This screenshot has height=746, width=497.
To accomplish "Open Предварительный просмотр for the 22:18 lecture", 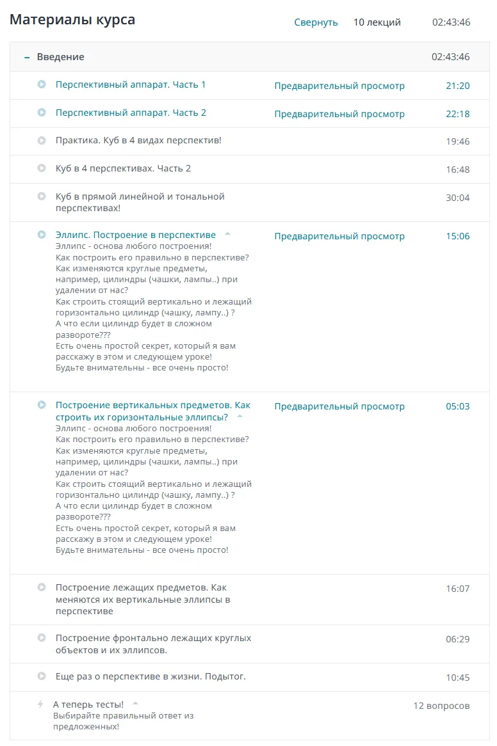I will pyautogui.click(x=339, y=114).
